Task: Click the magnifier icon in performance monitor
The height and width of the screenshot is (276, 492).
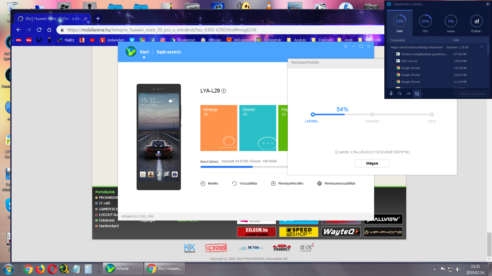Action: point(400,94)
